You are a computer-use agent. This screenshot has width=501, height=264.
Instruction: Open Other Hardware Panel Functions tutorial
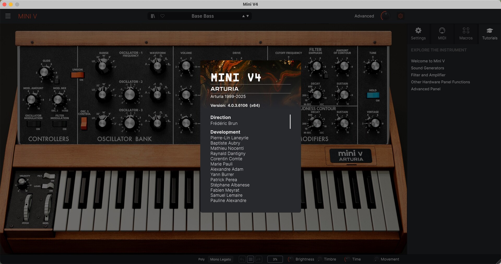tap(440, 82)
